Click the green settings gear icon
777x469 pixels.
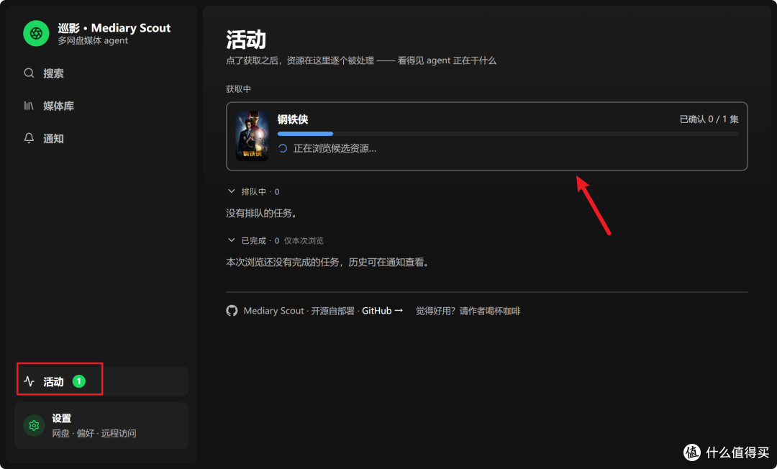pos(35,425)
